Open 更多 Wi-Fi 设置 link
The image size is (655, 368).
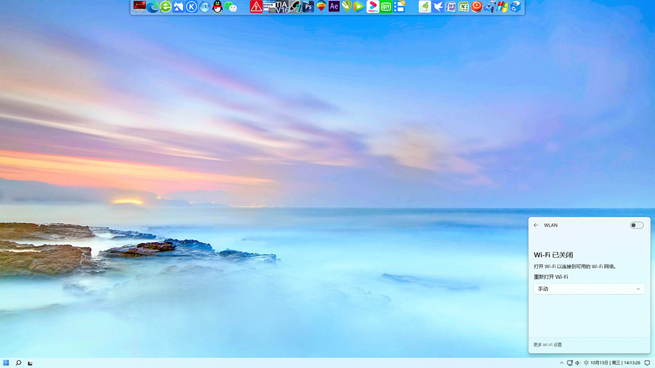pyautogui.click(x=548, y=345)
